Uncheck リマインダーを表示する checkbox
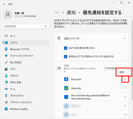 [x=65, y=57]
